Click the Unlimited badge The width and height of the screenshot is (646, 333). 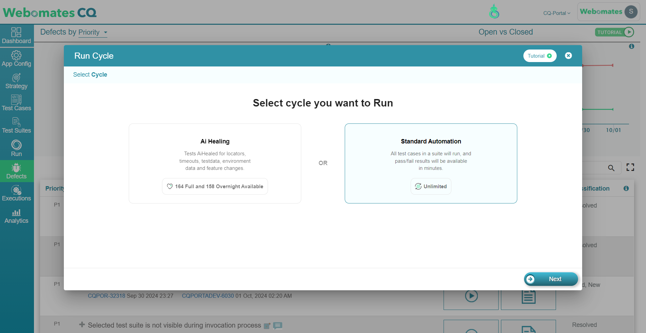pos(431,187)
